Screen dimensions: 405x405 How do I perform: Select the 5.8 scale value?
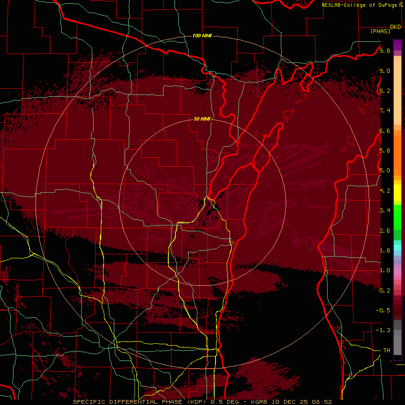coord(385,150)
